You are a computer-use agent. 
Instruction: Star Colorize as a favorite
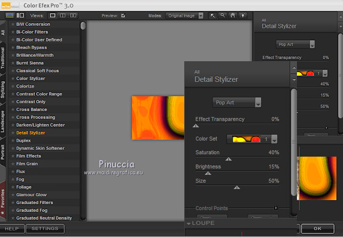[13, 86]
